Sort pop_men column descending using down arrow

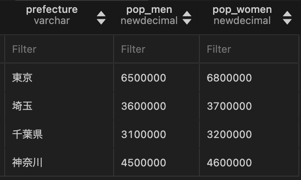187,21
